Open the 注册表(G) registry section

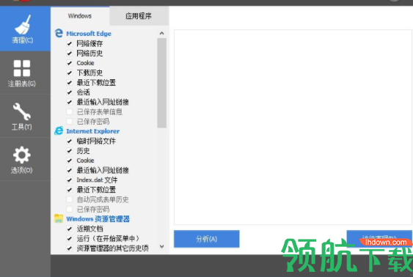coord(25,73)
